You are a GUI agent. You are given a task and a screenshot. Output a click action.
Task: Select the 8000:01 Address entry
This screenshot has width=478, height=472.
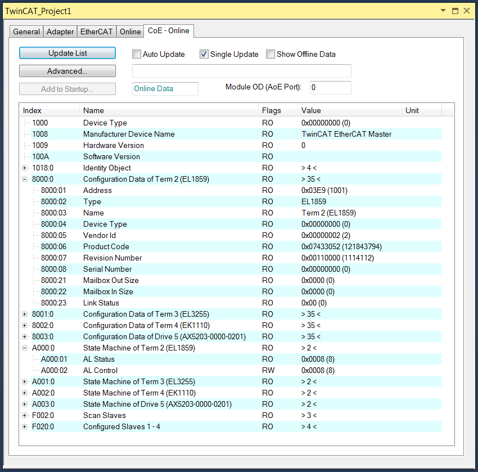coord(241,191)
